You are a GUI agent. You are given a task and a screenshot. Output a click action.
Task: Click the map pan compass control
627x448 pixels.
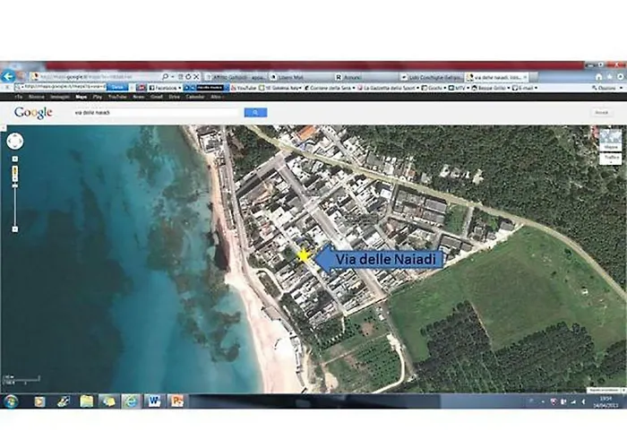click(15, 141)
